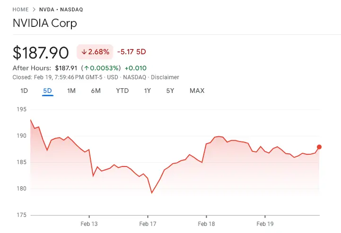
Task: Switch to the 6M chart range
Action: click(x=96, y=91)
